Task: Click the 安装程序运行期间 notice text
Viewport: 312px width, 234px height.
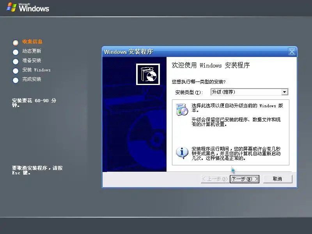Action: click(x=236, y=154)
